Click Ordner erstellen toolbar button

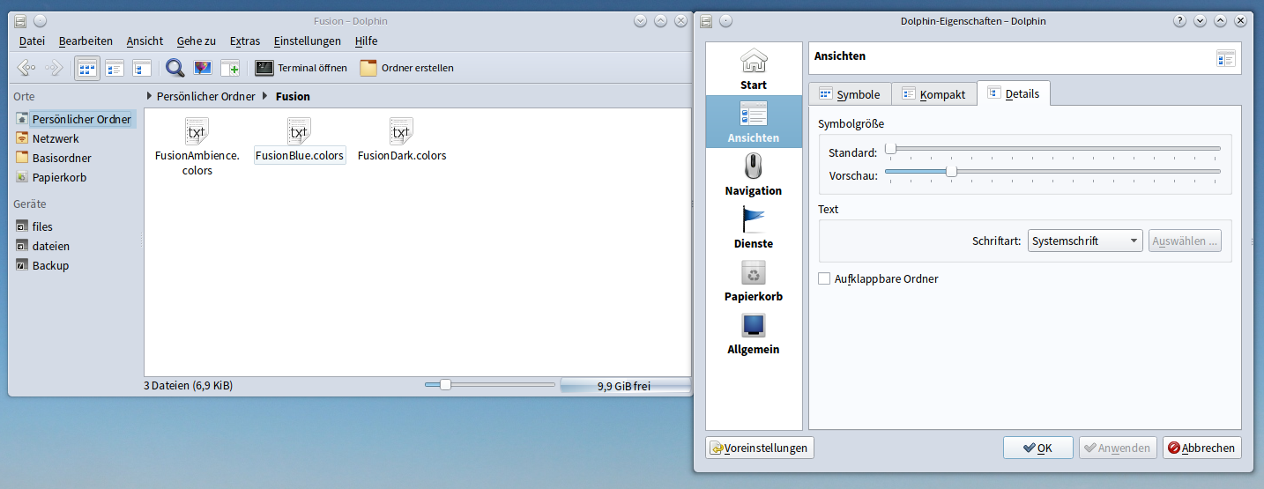pyautogui.click(x=407, y=68)
